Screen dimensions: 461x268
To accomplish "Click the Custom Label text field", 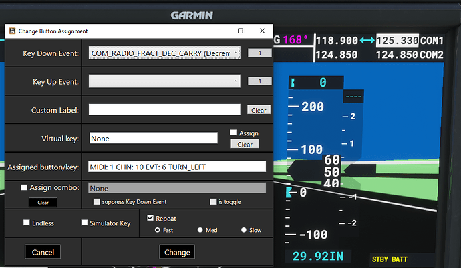I will pos(164,110).
